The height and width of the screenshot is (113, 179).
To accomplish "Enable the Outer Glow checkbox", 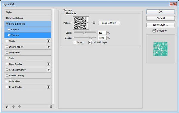I will click(x=7, y=81).
